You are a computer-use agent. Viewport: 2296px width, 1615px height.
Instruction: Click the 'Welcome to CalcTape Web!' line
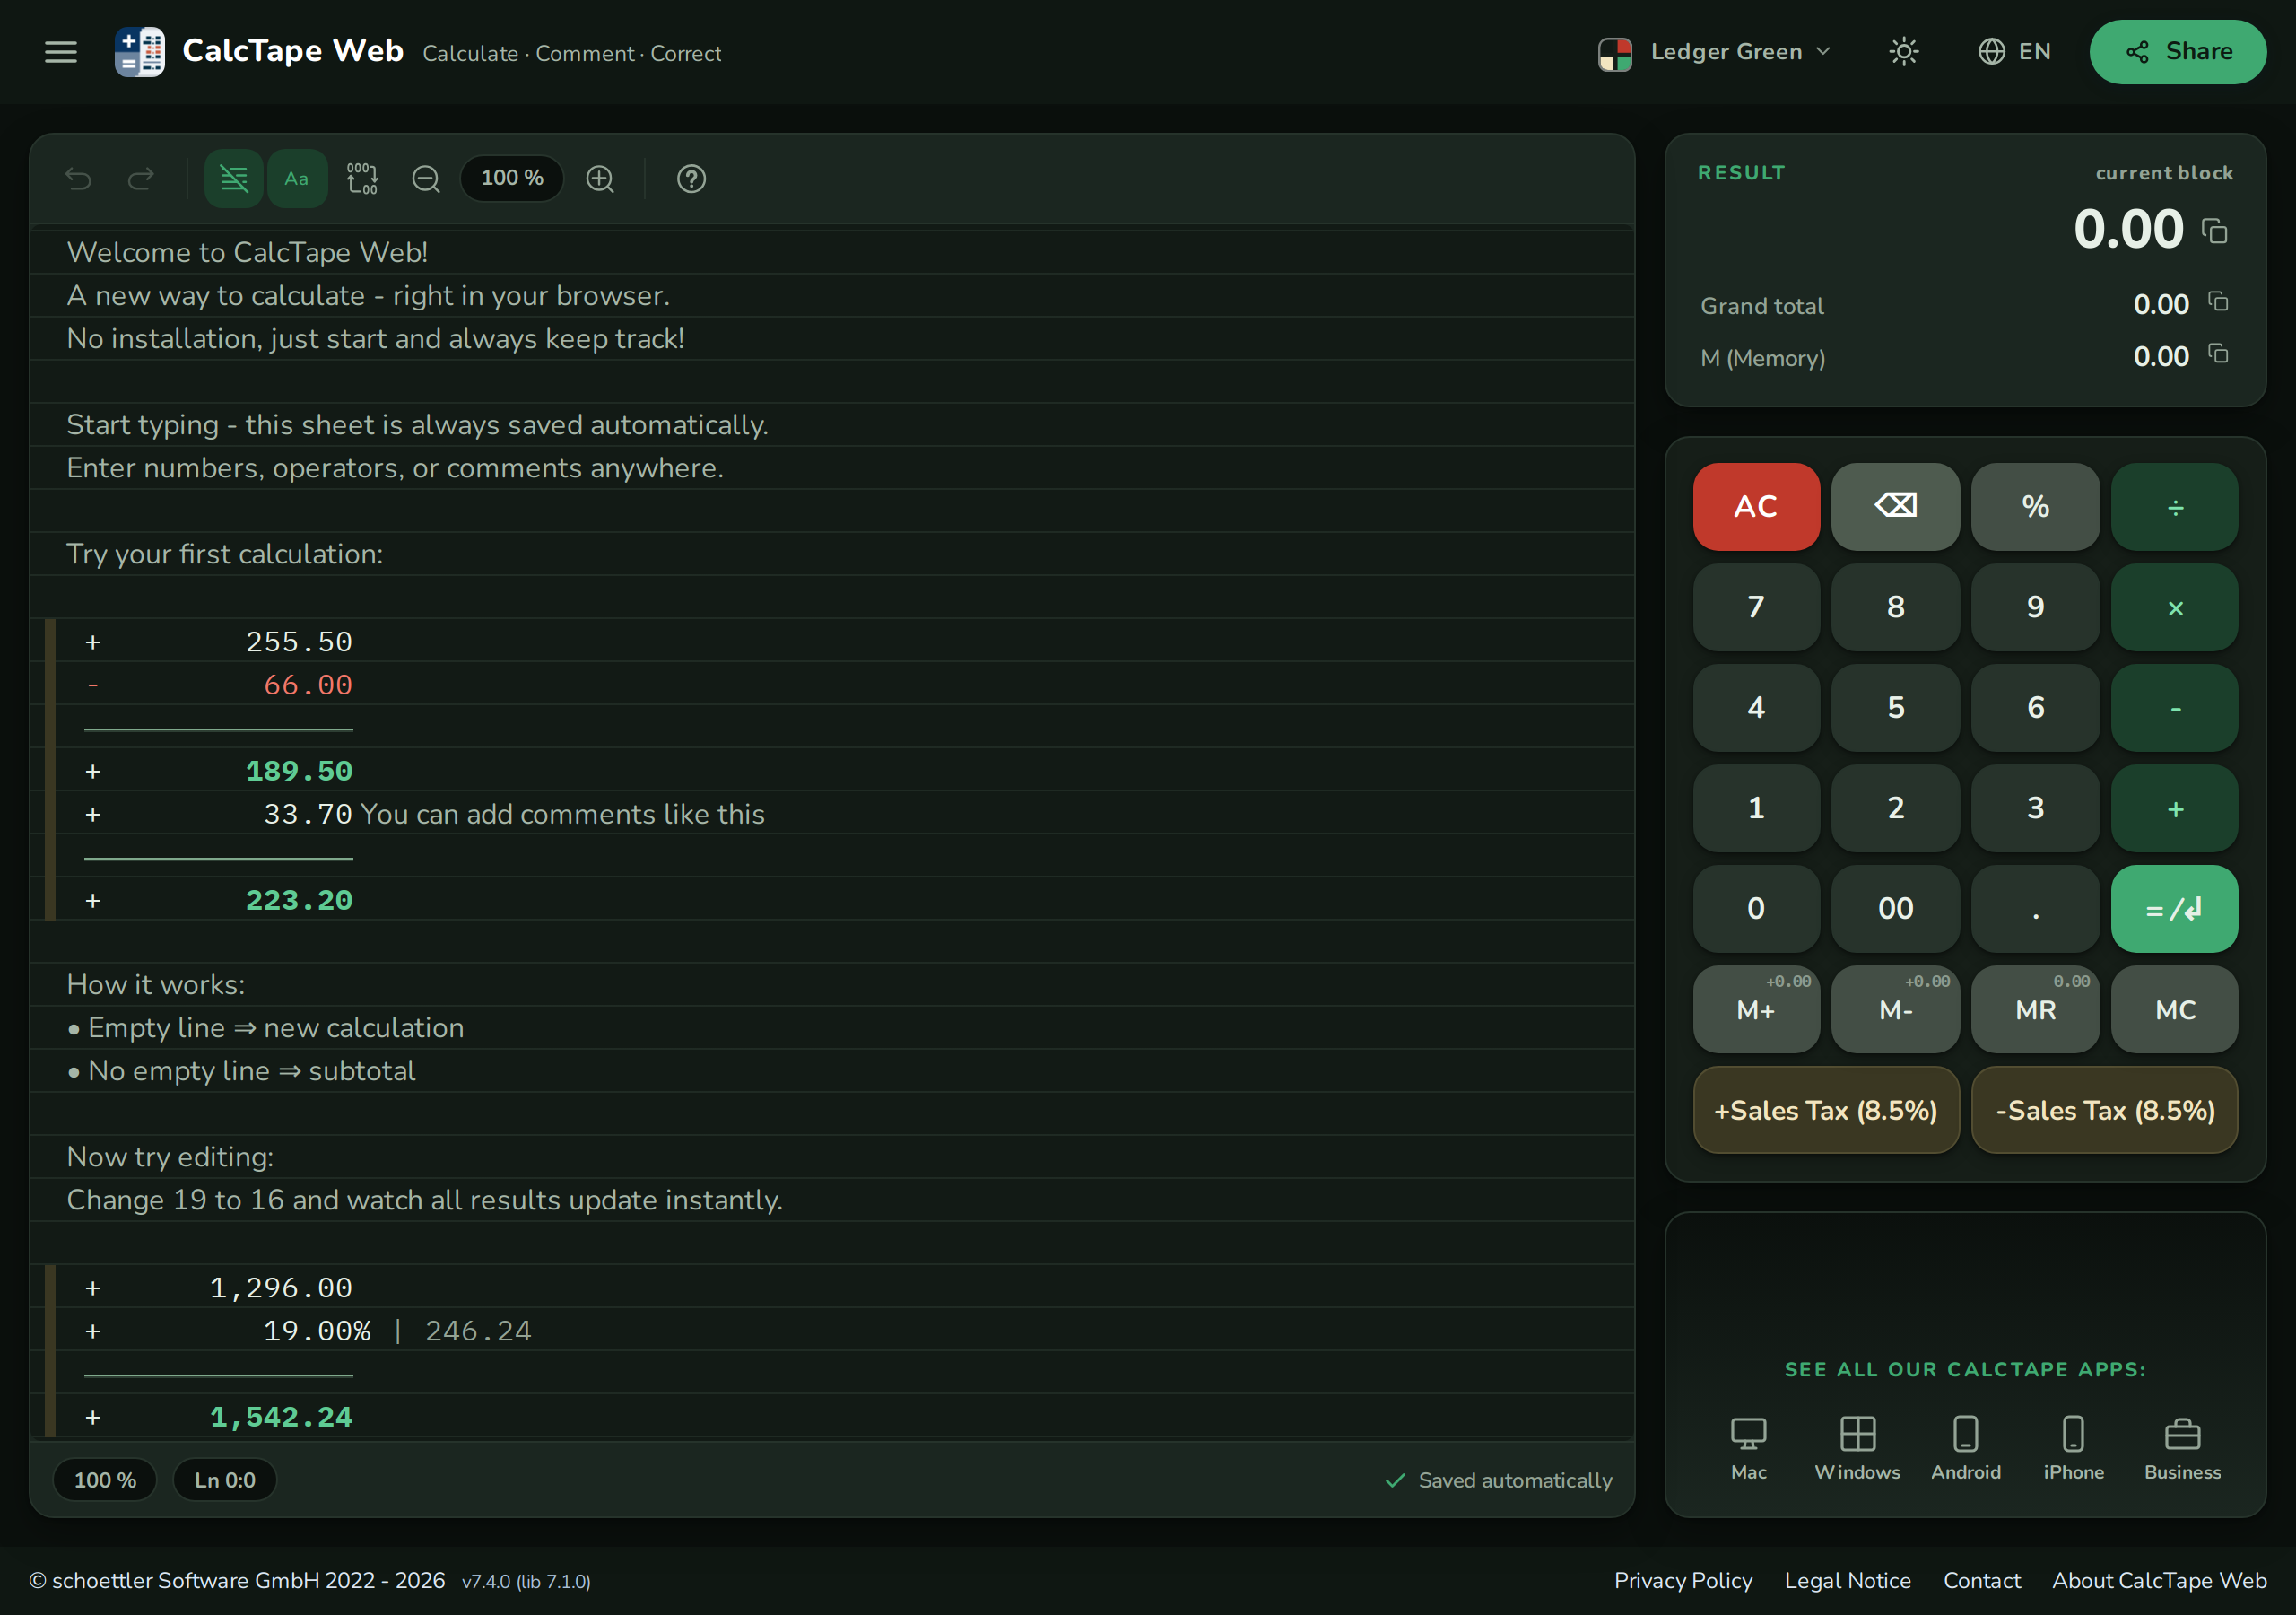coord(247,252)
